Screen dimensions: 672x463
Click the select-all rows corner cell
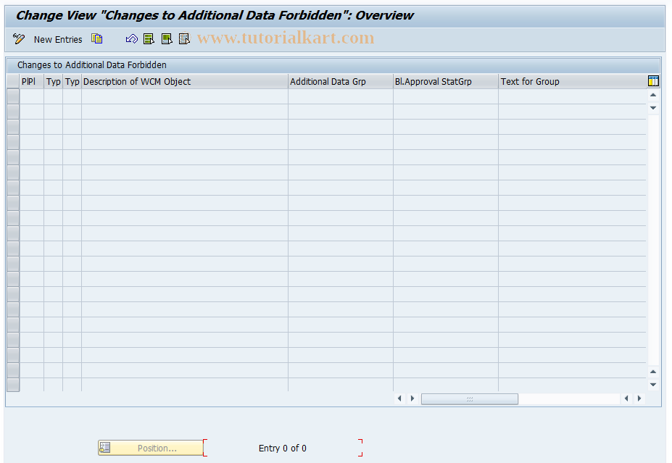pyautogui.click(x=13, y=81)
